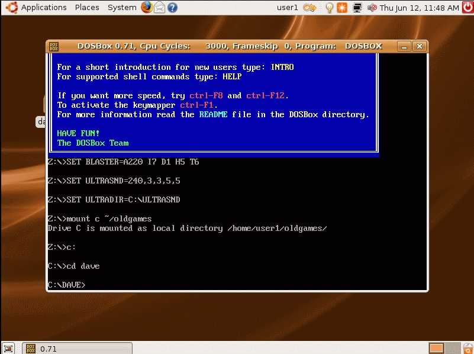Click the green HAVE FUN! text
This screenshot has height=354, width=474.
[78, 133]
